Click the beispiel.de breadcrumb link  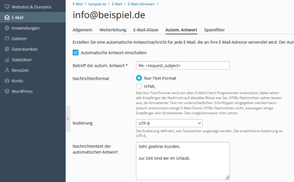click(97, 4)
